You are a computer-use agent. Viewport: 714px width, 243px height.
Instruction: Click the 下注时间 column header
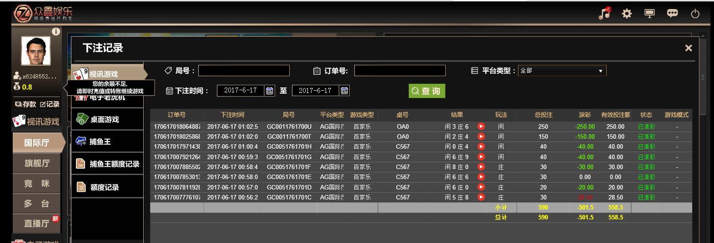(232, 115)
